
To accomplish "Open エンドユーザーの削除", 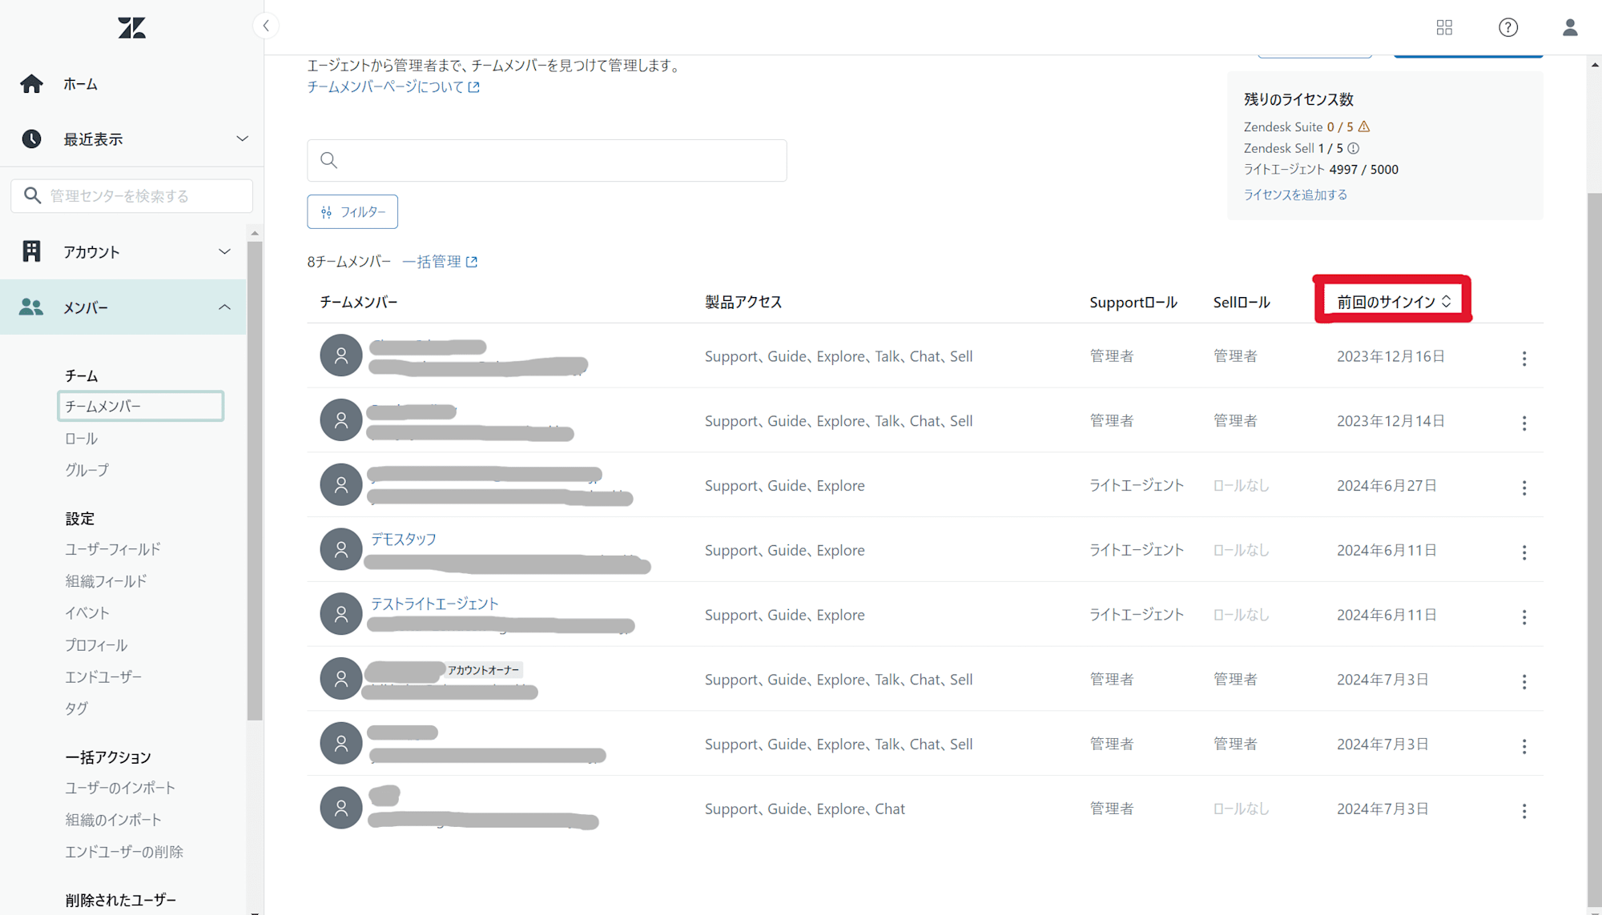I will point(124,852).
